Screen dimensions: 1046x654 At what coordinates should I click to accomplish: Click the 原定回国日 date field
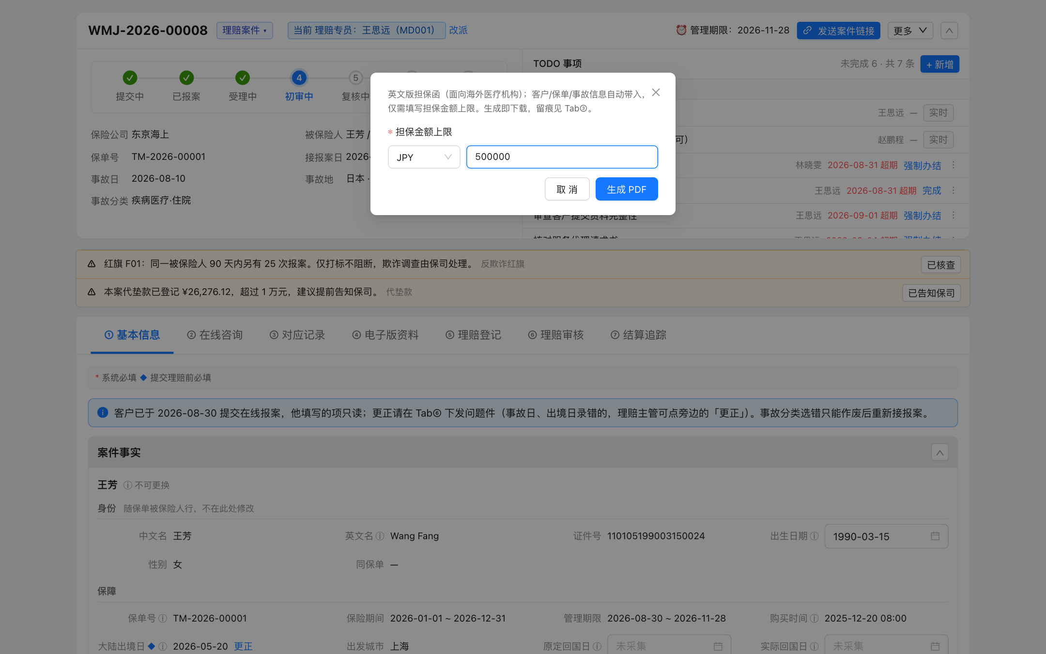click(x=669, y=646)
